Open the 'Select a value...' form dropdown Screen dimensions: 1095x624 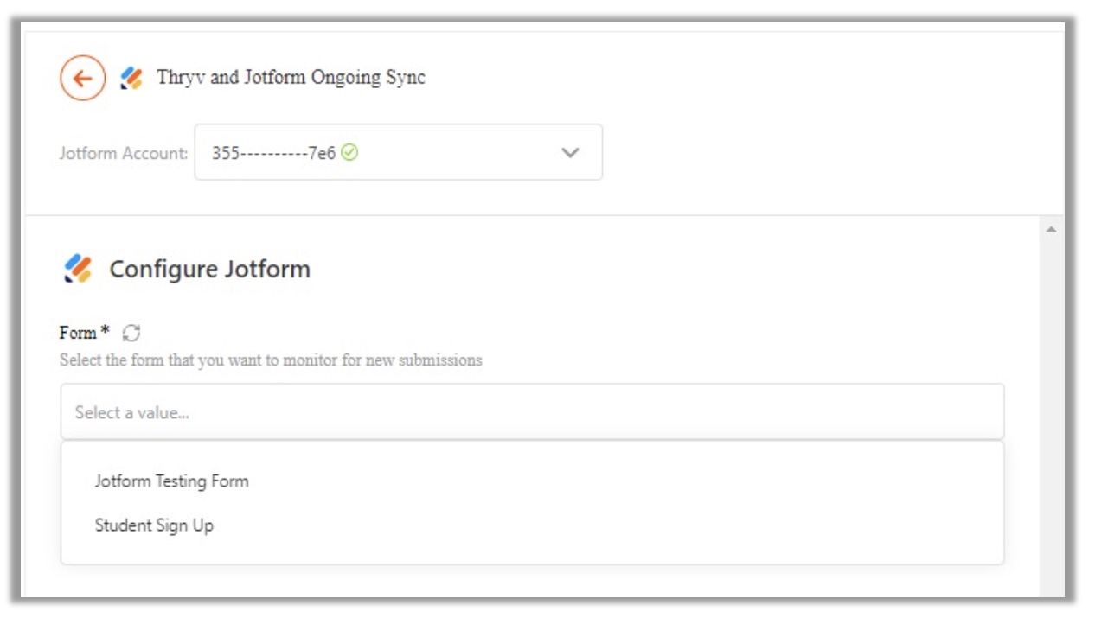[x=532, y=412]
